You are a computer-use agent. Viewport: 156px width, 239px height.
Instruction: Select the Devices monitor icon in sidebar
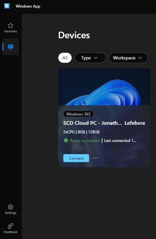click(11, 47)
